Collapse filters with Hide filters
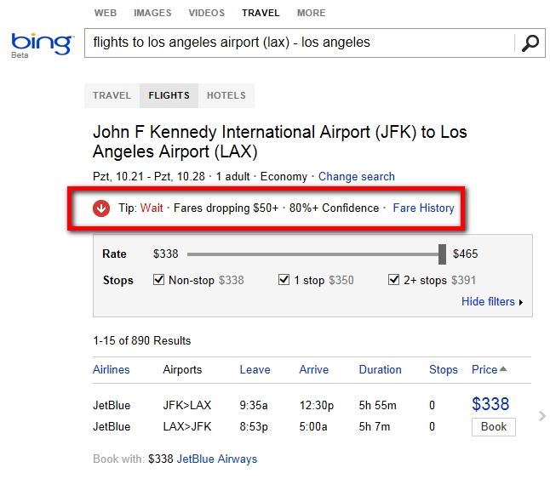 point(491,301)
